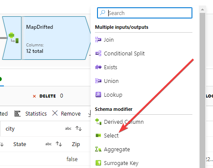This screenshot has height=168, width=213.
Task: Choose Select from Schema modifier list
Action: coord(111,135)
